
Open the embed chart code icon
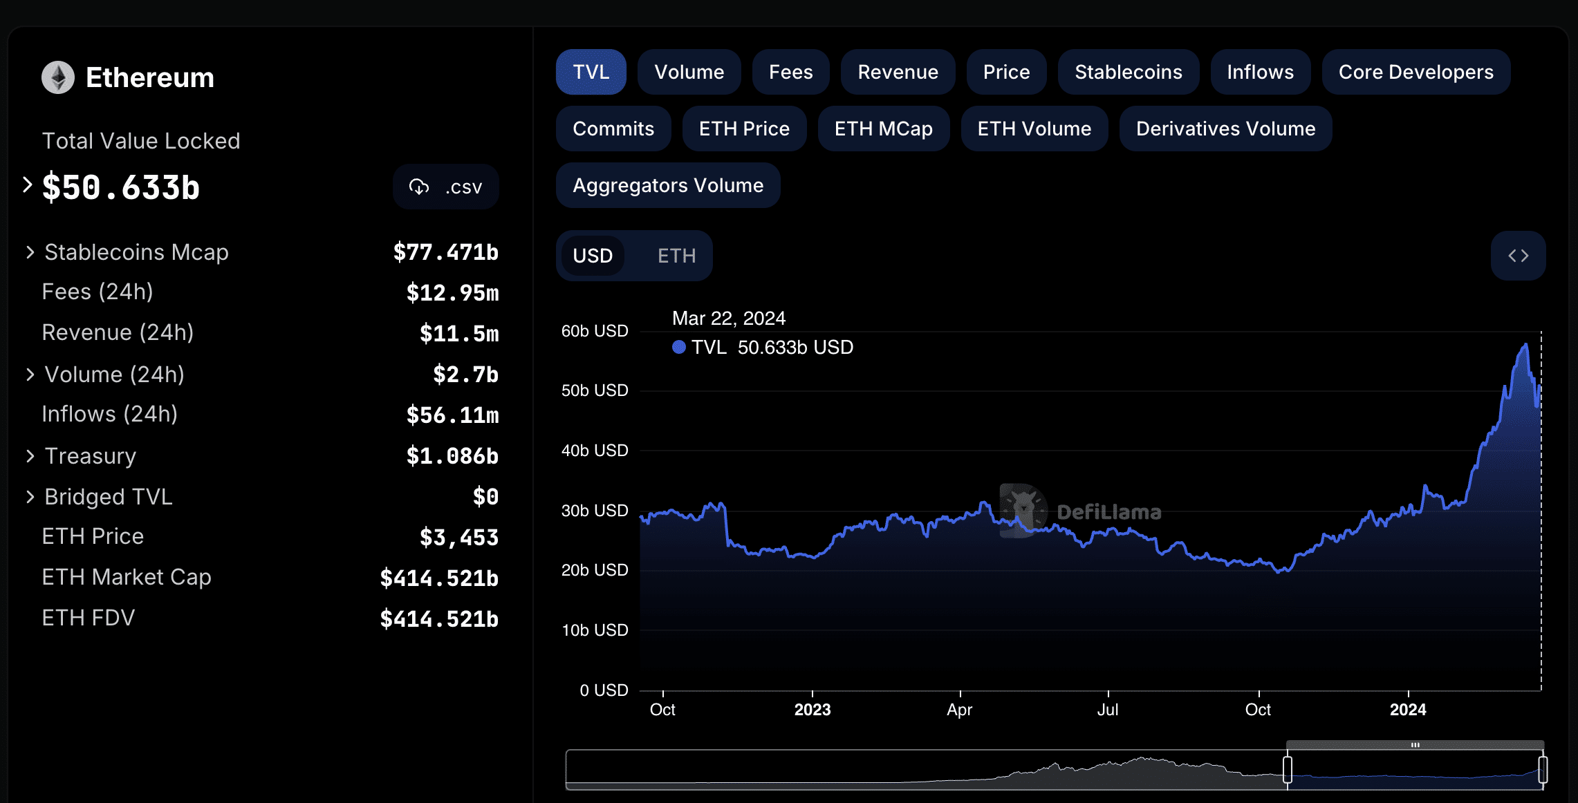coord(1518,256)
